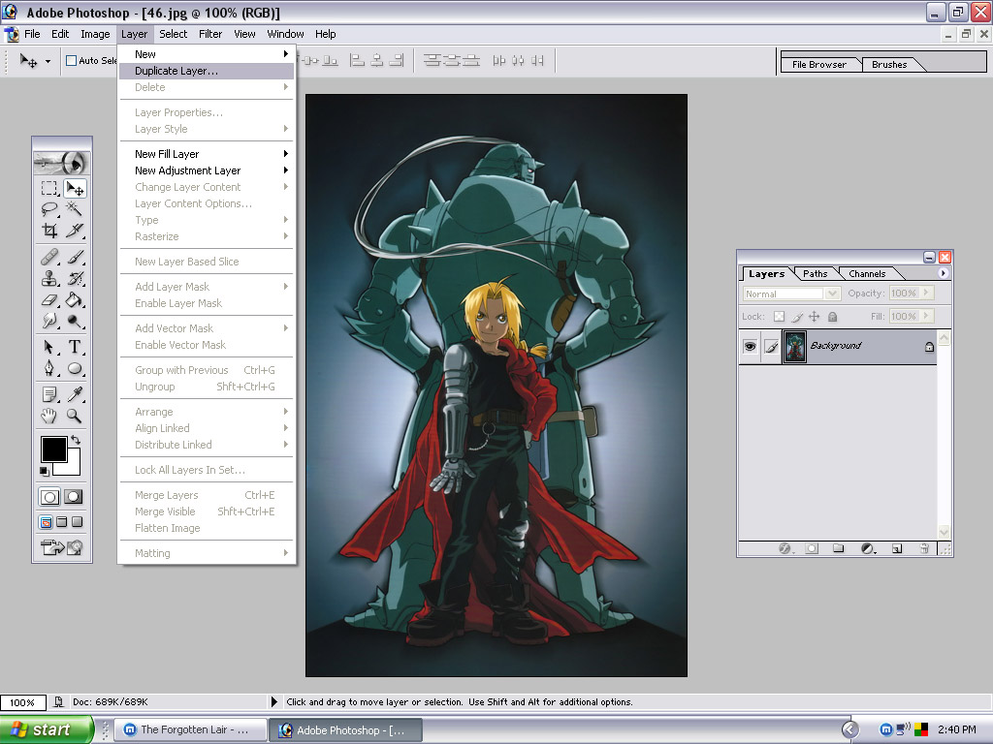Viewport: 993px width, 744px height.
Task: Select the Clone Stamp tool
Action: point(49,278)
